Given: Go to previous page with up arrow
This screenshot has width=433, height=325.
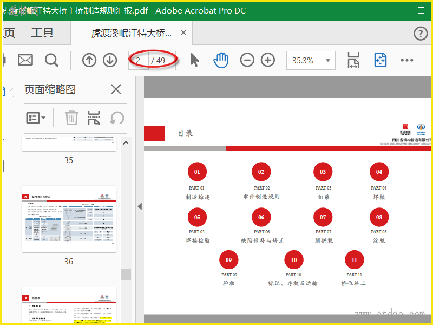Looking at the screenshot, I should (x=89, y=60).
